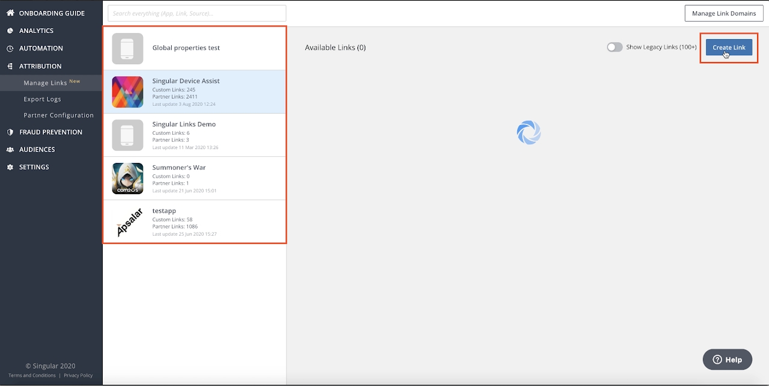Click the Settings gear icon
Image resolution: width=769 pixels, height=386 pixels.
pyautogui.click(x=10, y=167)
